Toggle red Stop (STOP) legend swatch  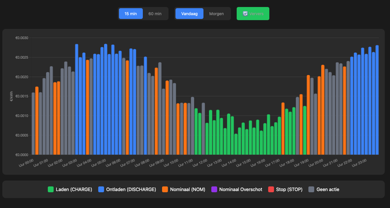[271, 189]
